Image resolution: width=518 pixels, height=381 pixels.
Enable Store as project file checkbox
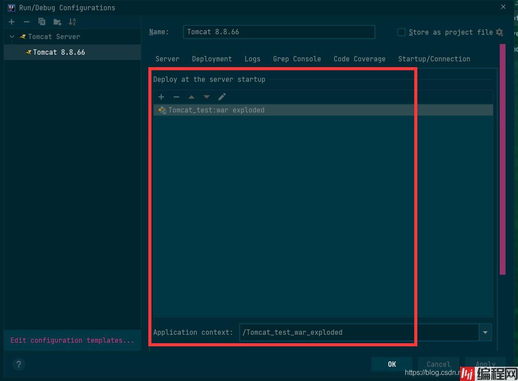(x=401, y=32)
